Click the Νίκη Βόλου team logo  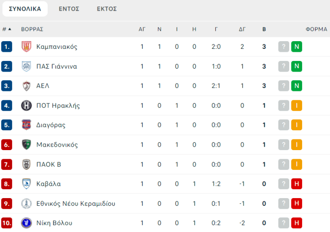[x=26, y=223]
